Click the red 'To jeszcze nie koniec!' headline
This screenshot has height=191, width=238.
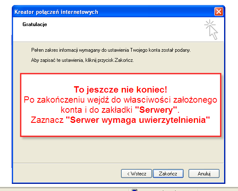pyautogui.click(x=121, y=90)
